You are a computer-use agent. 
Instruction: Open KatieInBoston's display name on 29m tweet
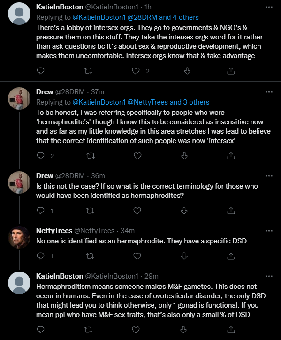(x=60, y=276)
